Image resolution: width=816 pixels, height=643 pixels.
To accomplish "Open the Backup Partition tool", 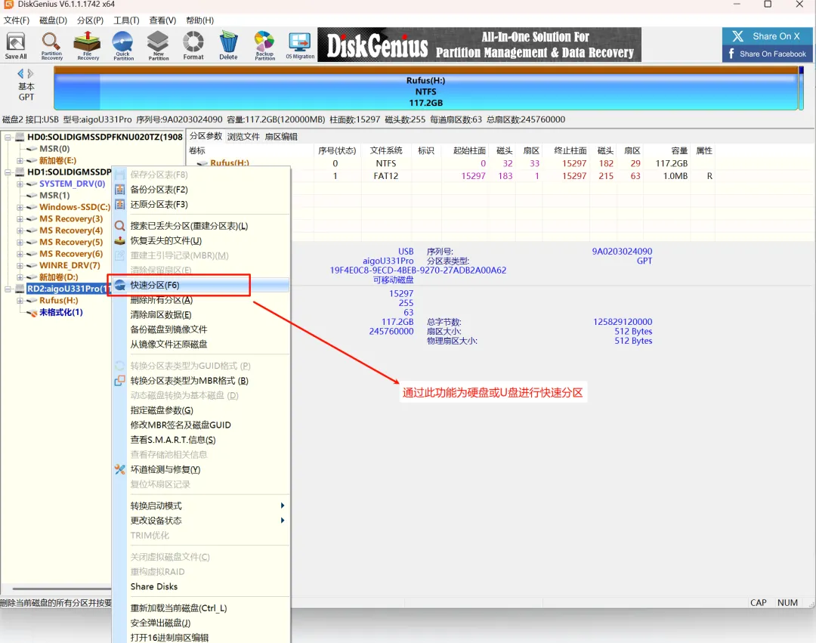I will [264, 45].
